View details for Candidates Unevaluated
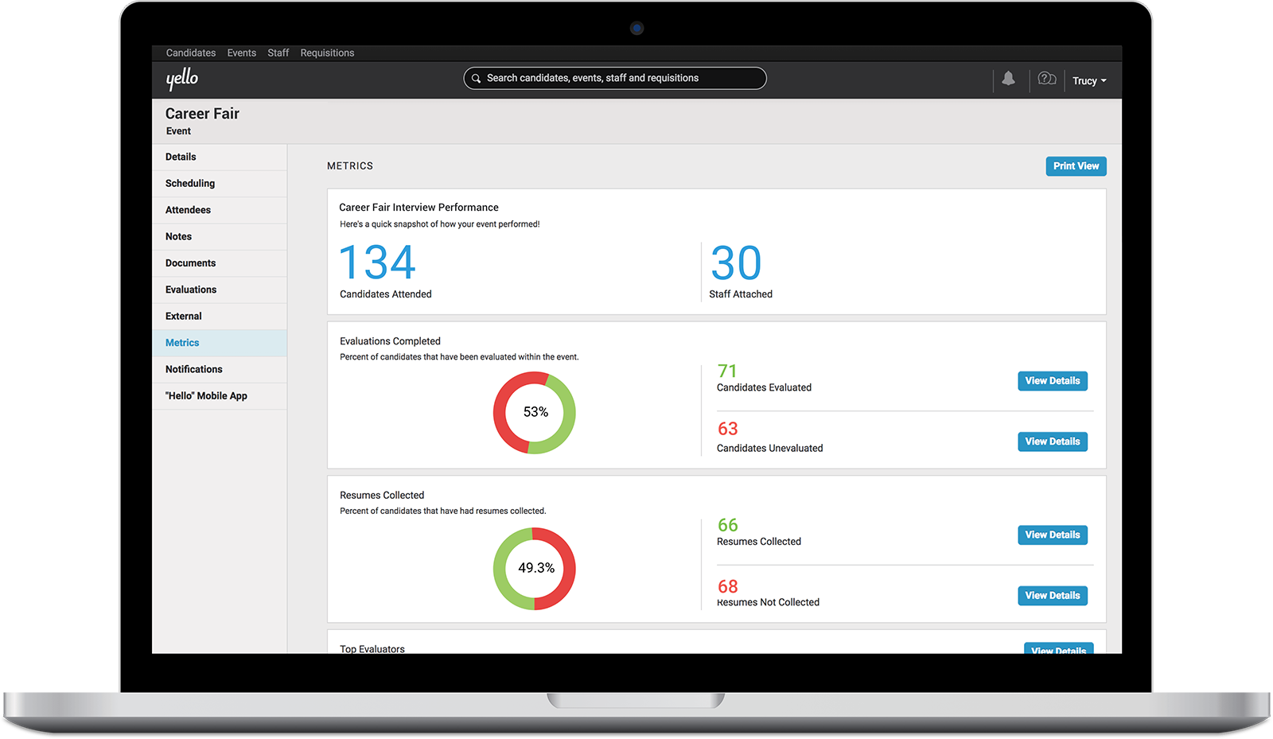Image resolution: width=1273 pixels, height=739 pixels. tap(1053, 441)
